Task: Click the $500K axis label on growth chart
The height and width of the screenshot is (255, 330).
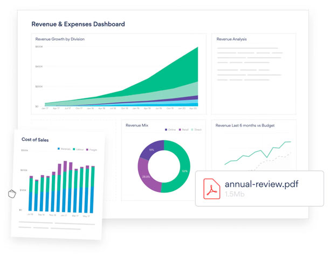Action: (x=39, y=46)
